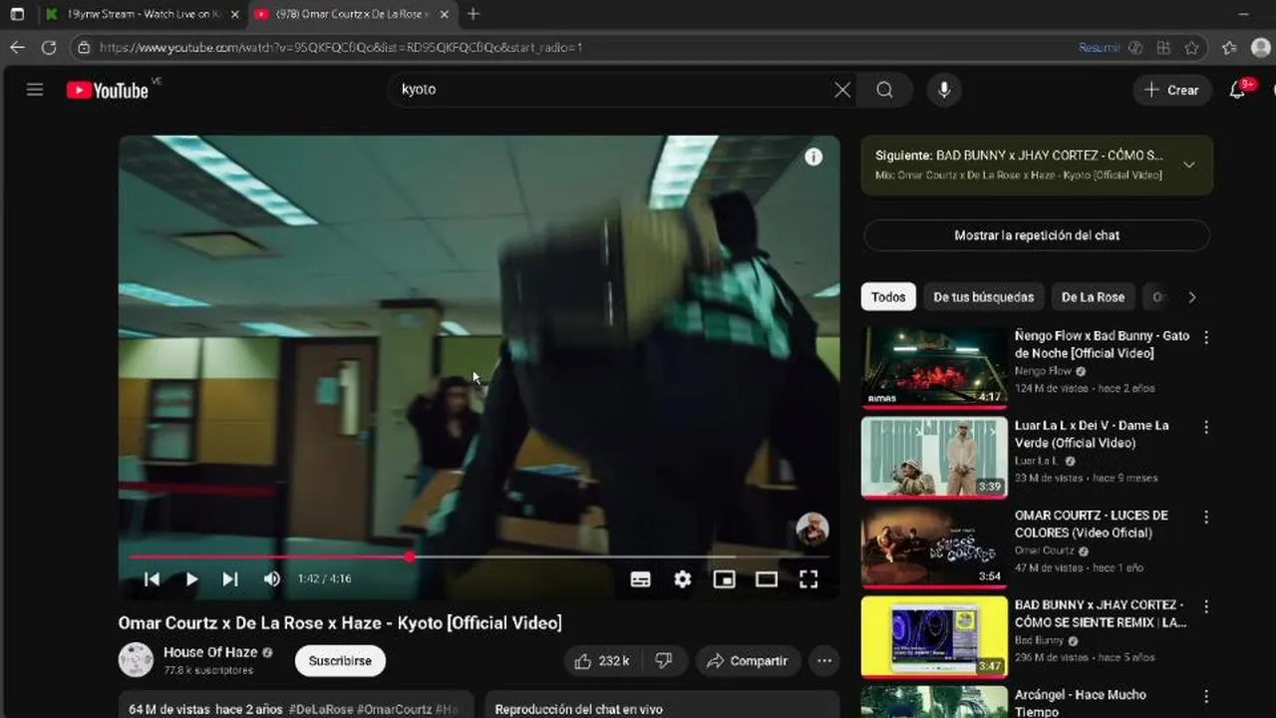The image size is (1276, 718).
Task: Open the House Of Haze channel avatar
Action: [x=136, y=660]
